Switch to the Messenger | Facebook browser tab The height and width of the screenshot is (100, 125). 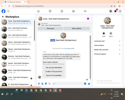pos(15,2)
